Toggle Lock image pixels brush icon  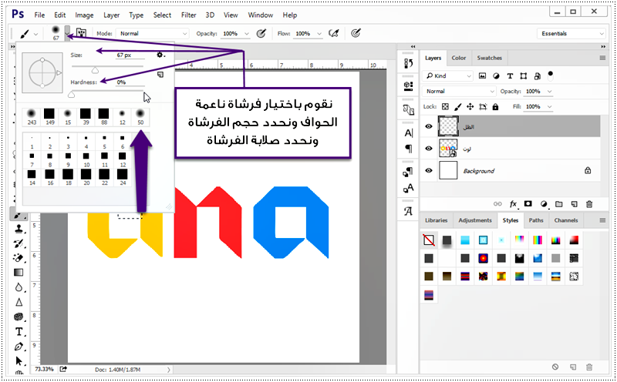click(457, 106)
